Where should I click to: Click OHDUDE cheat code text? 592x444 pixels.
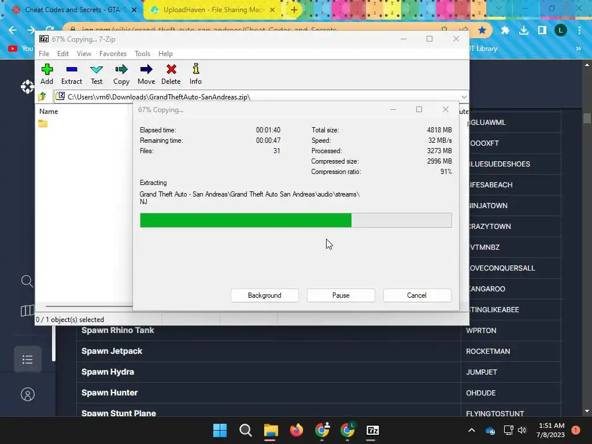tap(480, 393)
